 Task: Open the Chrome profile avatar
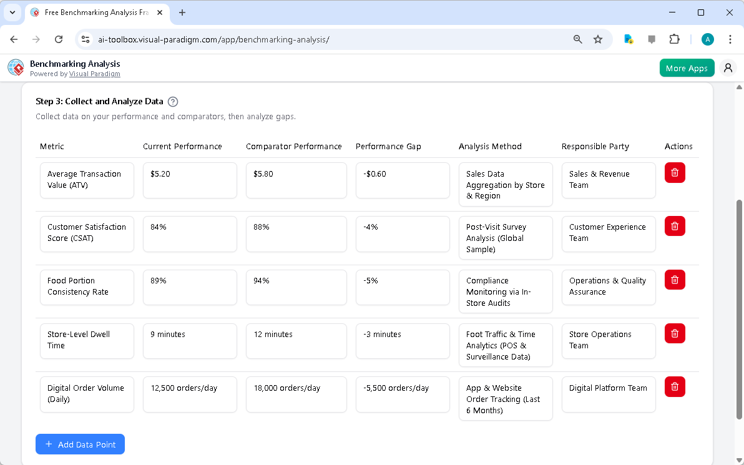coord(707,39)
